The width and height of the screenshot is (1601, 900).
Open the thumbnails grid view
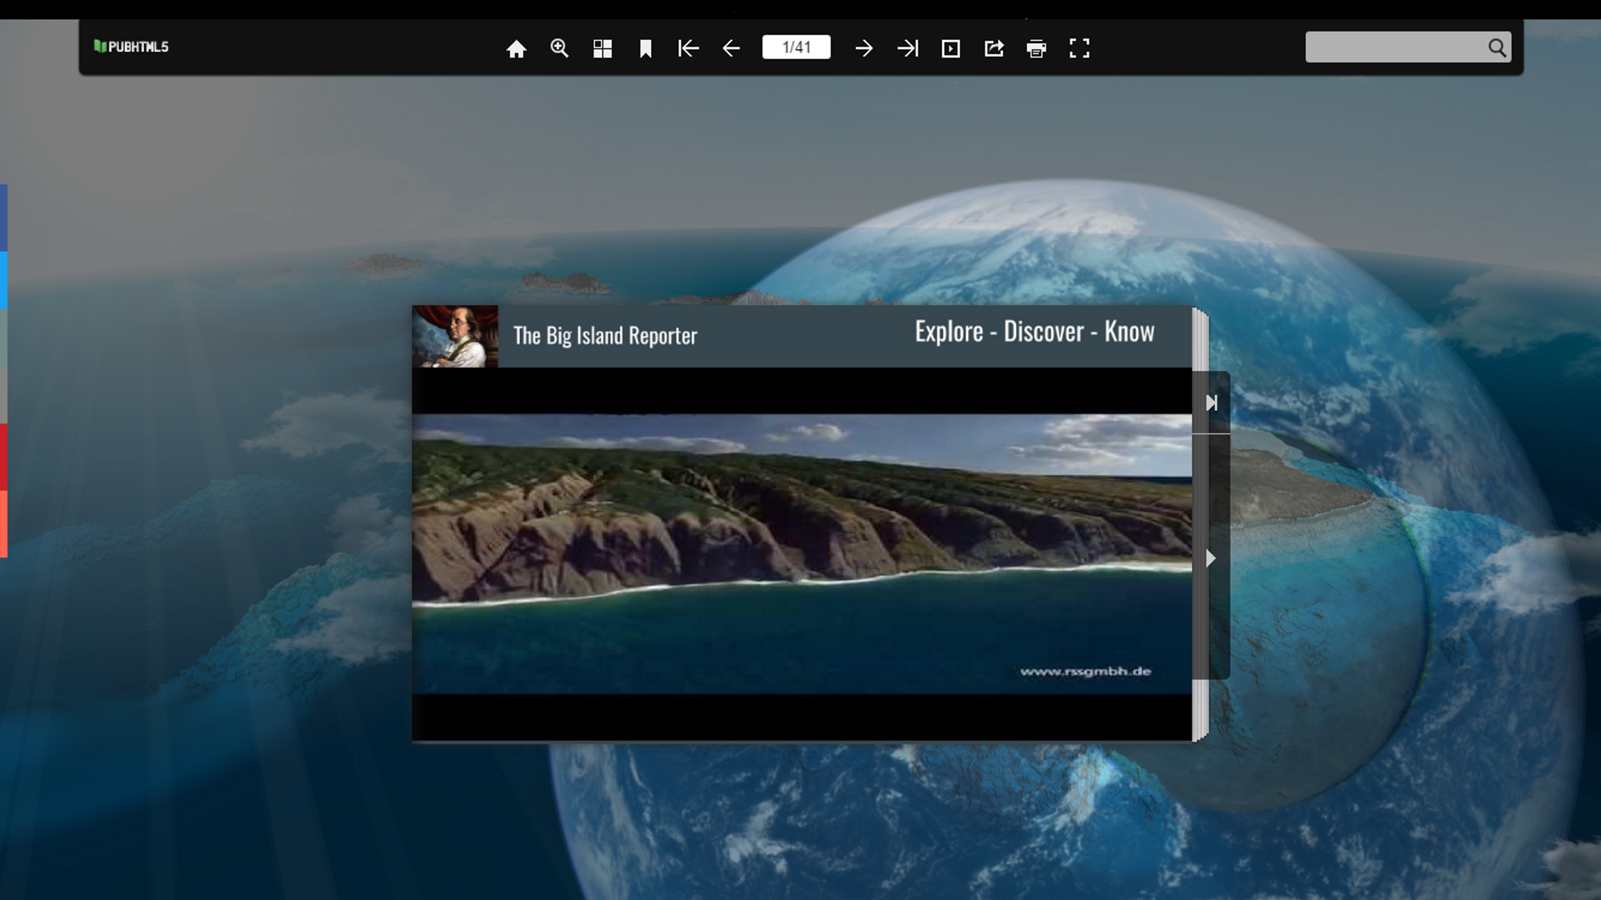click(602, 48)
